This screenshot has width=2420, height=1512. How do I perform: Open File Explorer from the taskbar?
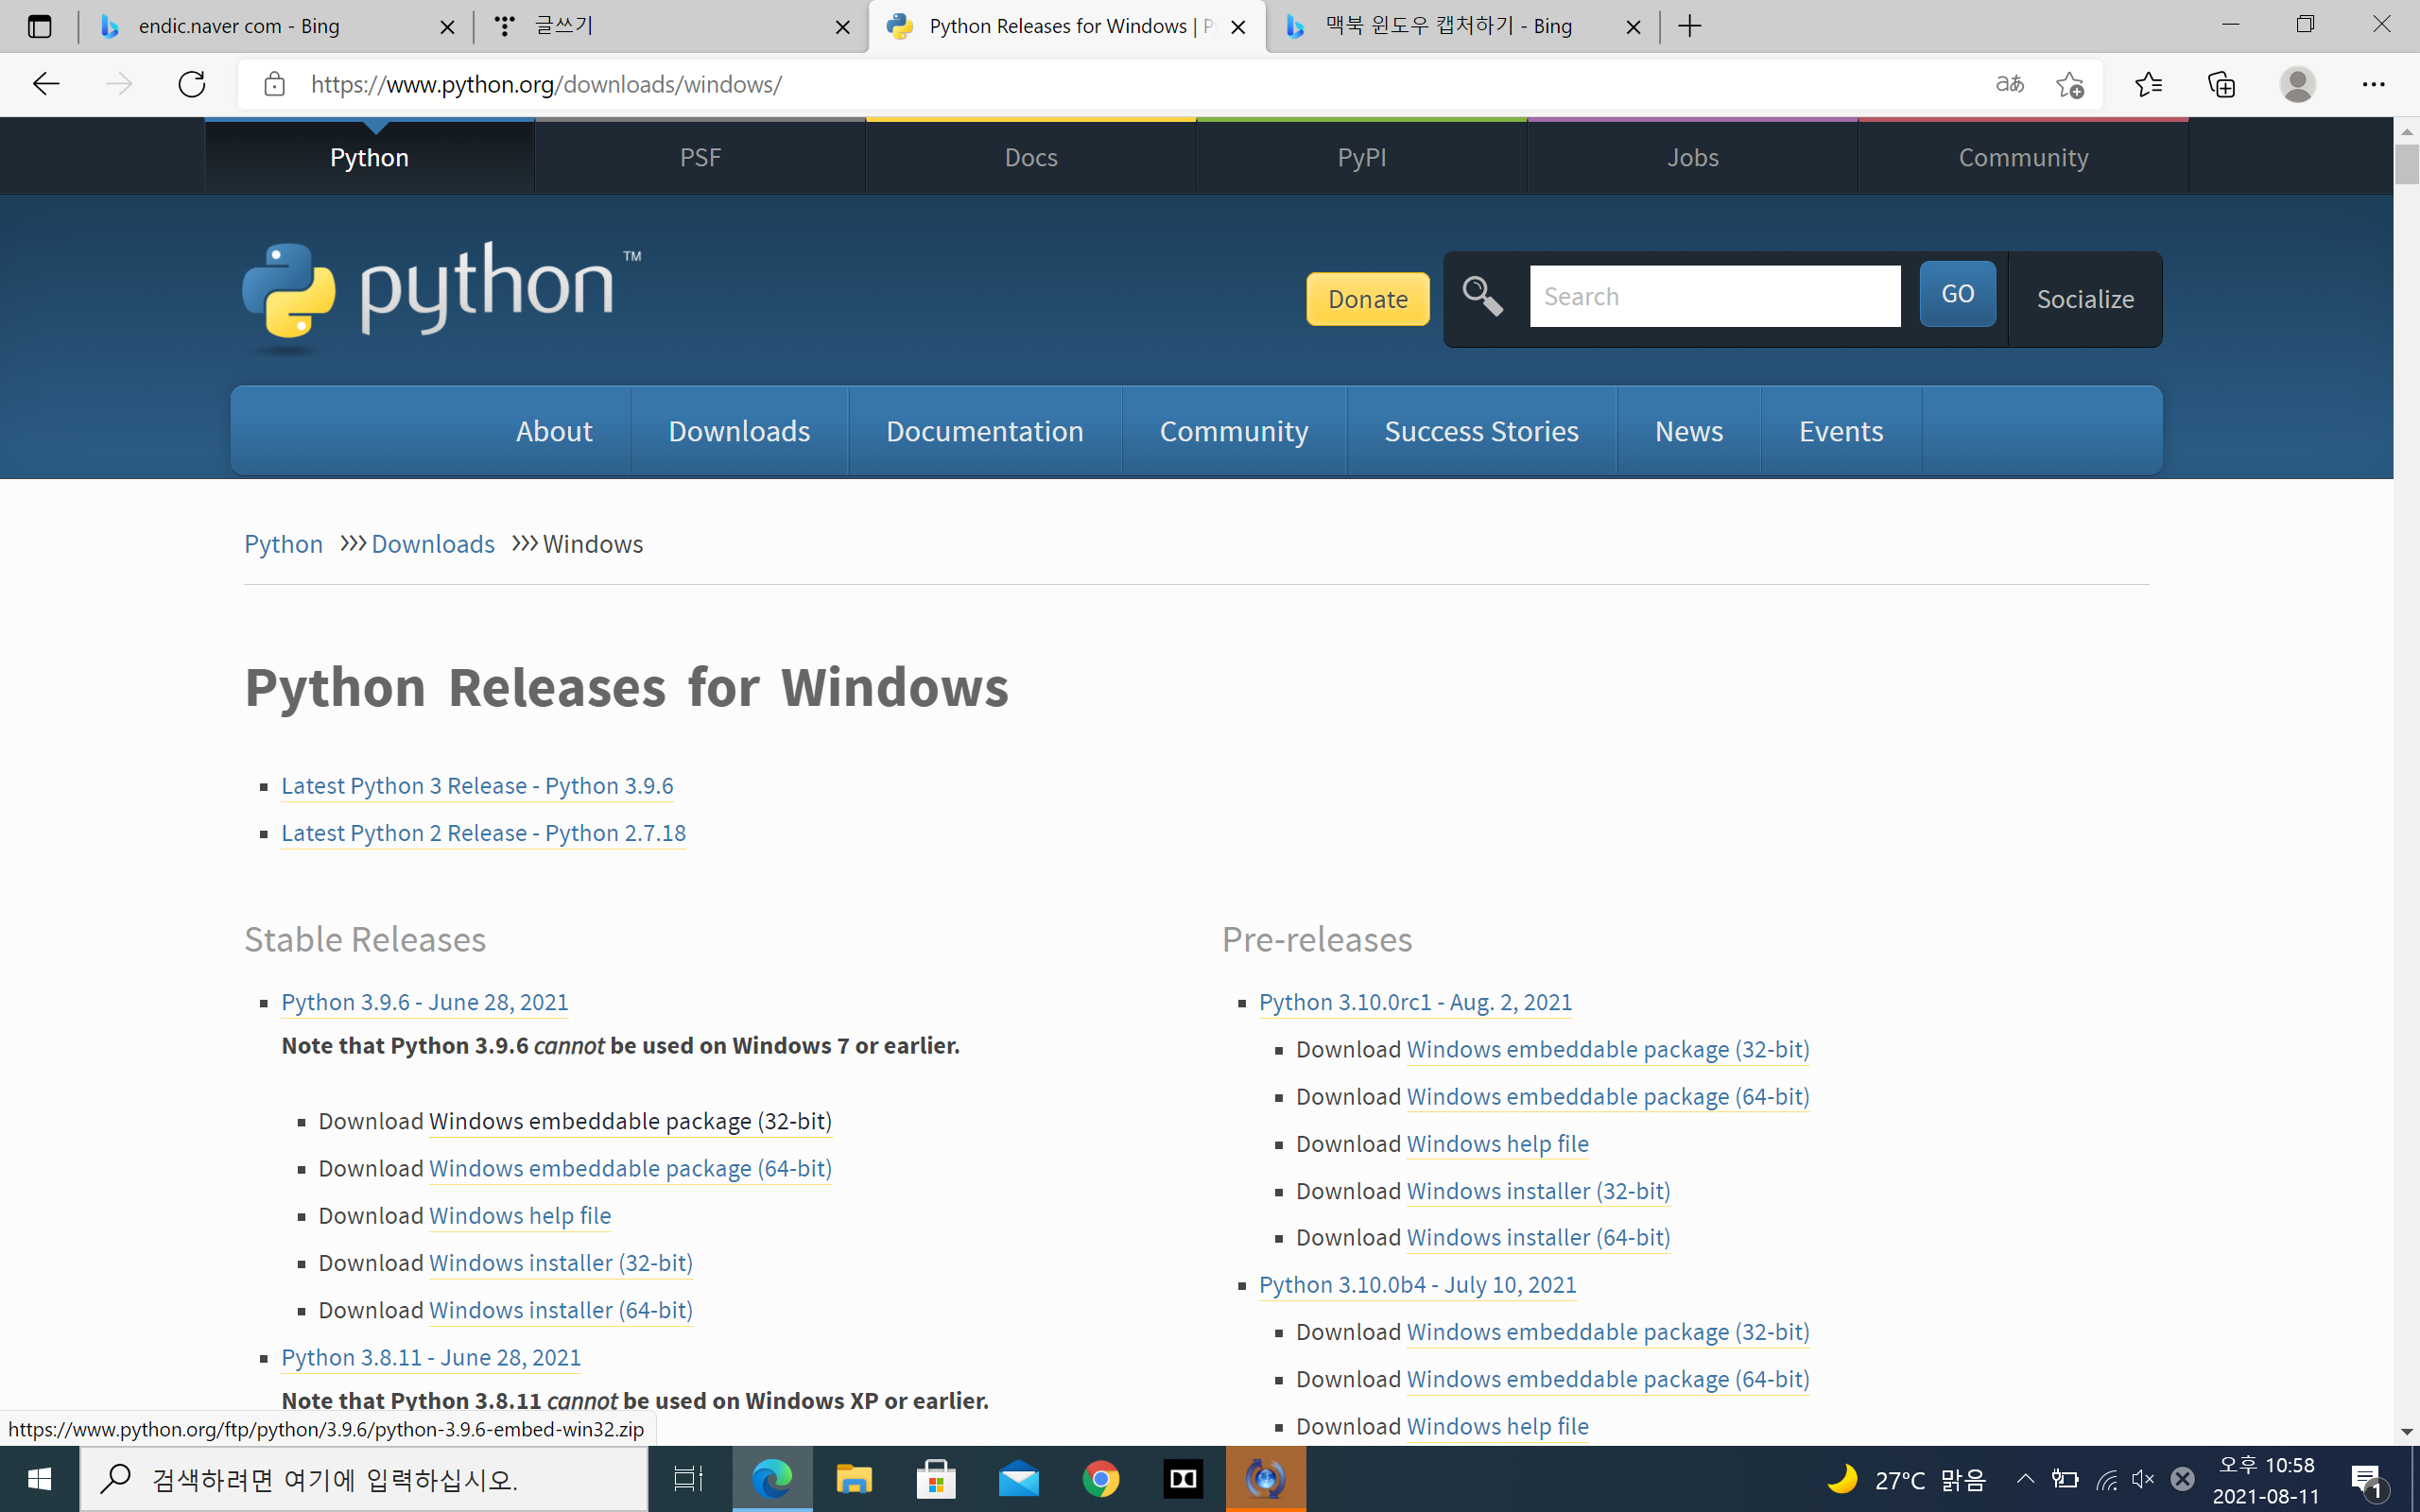pos(854,1478)
